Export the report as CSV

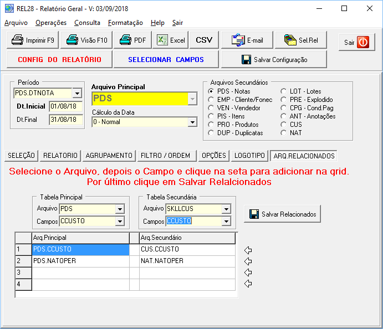tap(204, 40)
